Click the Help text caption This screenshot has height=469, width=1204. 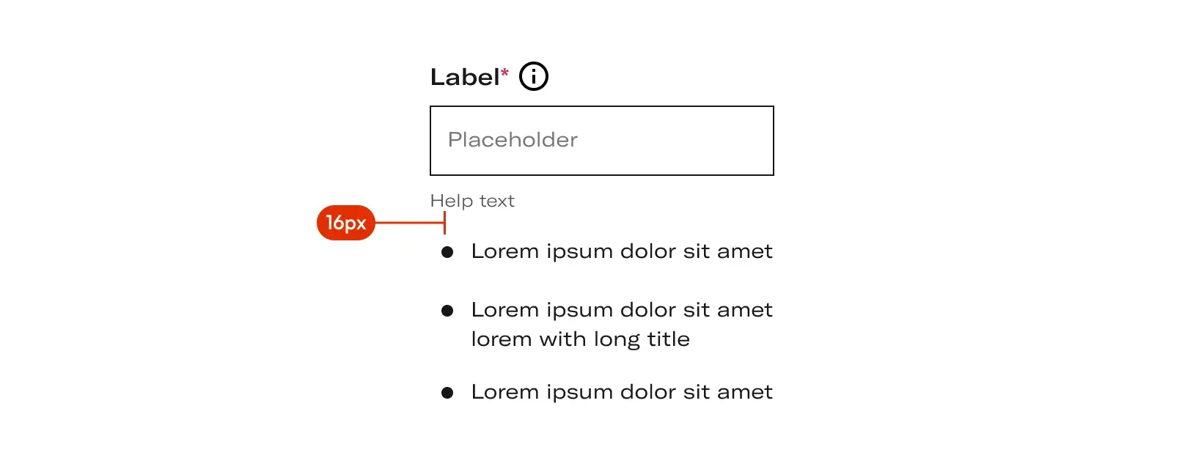[472, 201]
